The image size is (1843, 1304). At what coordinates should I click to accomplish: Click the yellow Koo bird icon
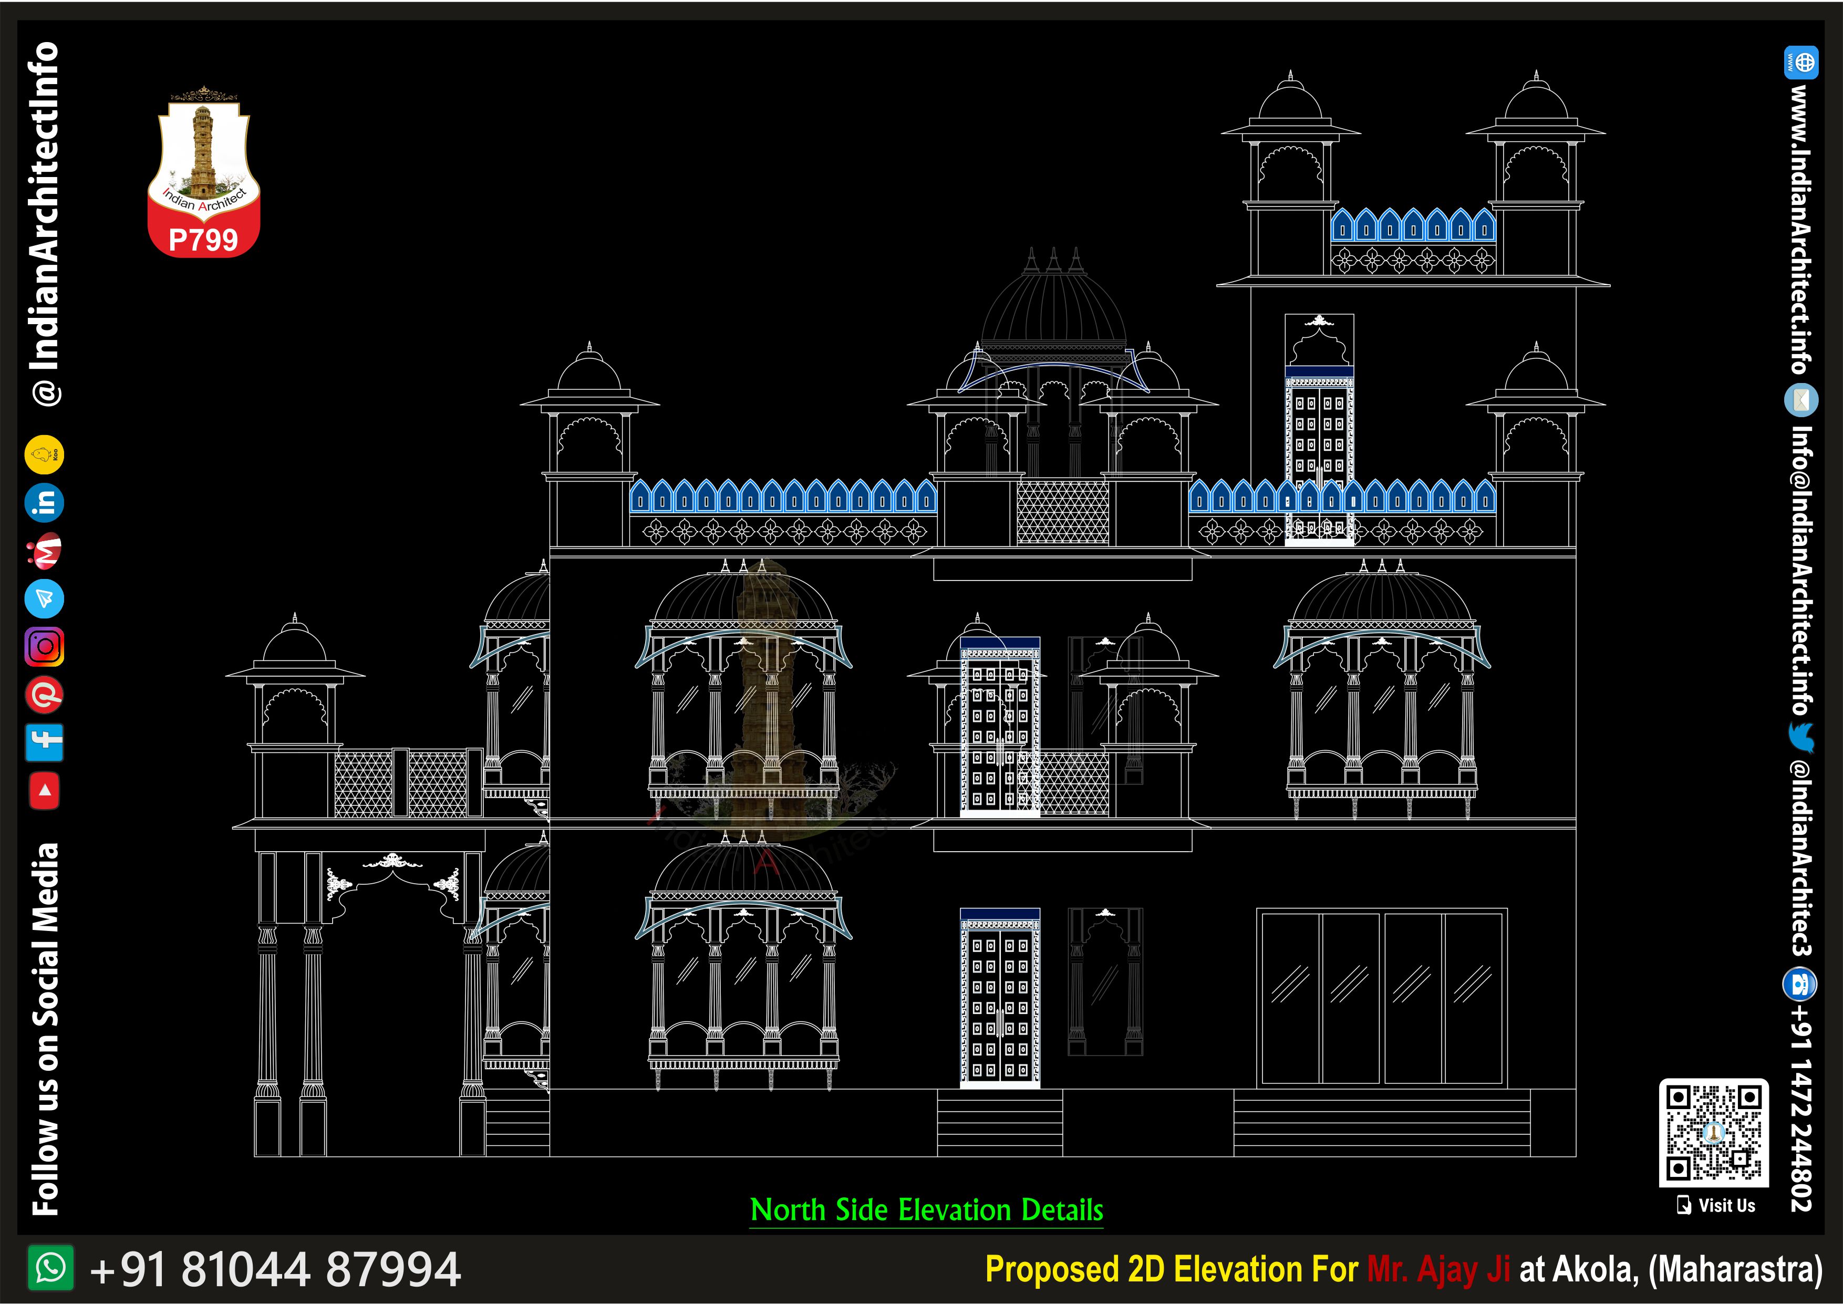tap(44, 456)
